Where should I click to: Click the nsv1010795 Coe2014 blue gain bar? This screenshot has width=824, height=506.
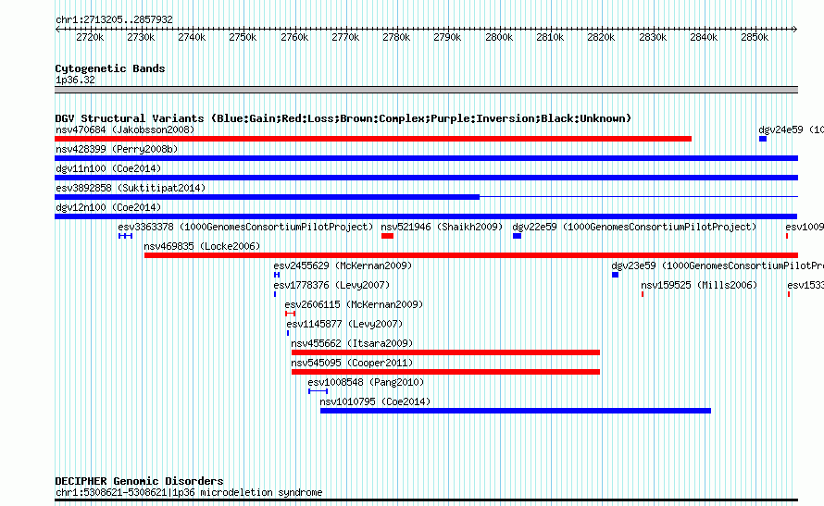coord(516,411)
